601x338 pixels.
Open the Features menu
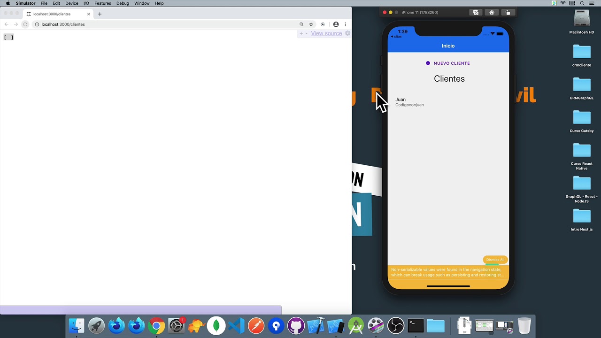[102, 3]
